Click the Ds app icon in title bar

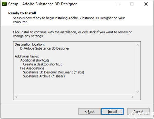click(x=5, y=4)
